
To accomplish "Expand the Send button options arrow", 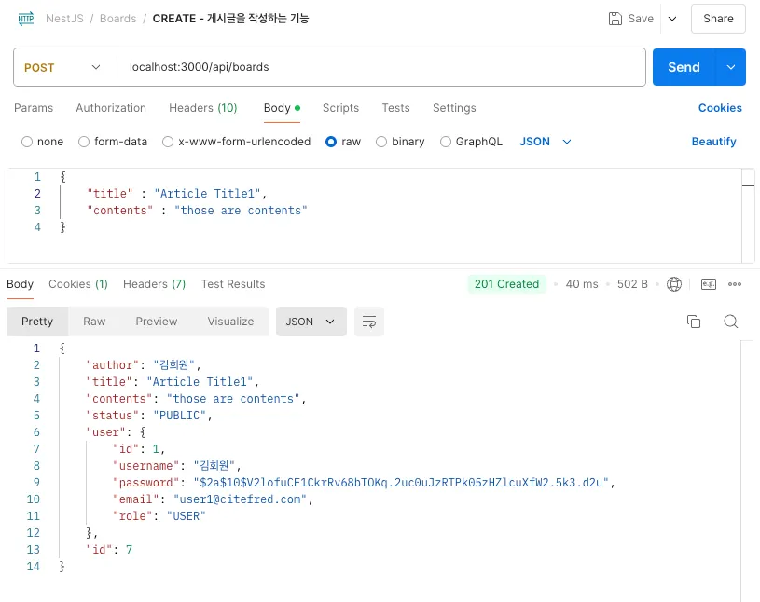I will click(x=730, y=67).
